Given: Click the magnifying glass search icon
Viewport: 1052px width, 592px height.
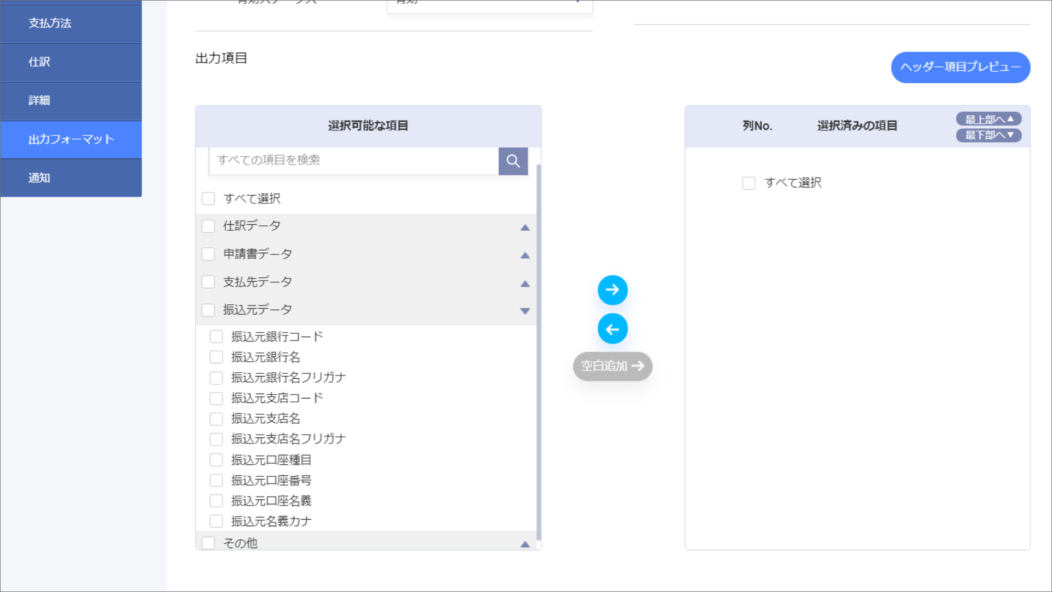Looking at the screenshot, I should click(x=513, y=161).
